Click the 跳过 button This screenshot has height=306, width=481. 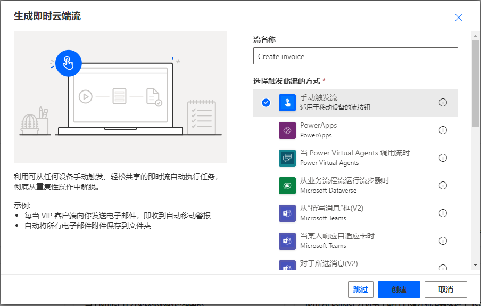[x=360, y=290]
